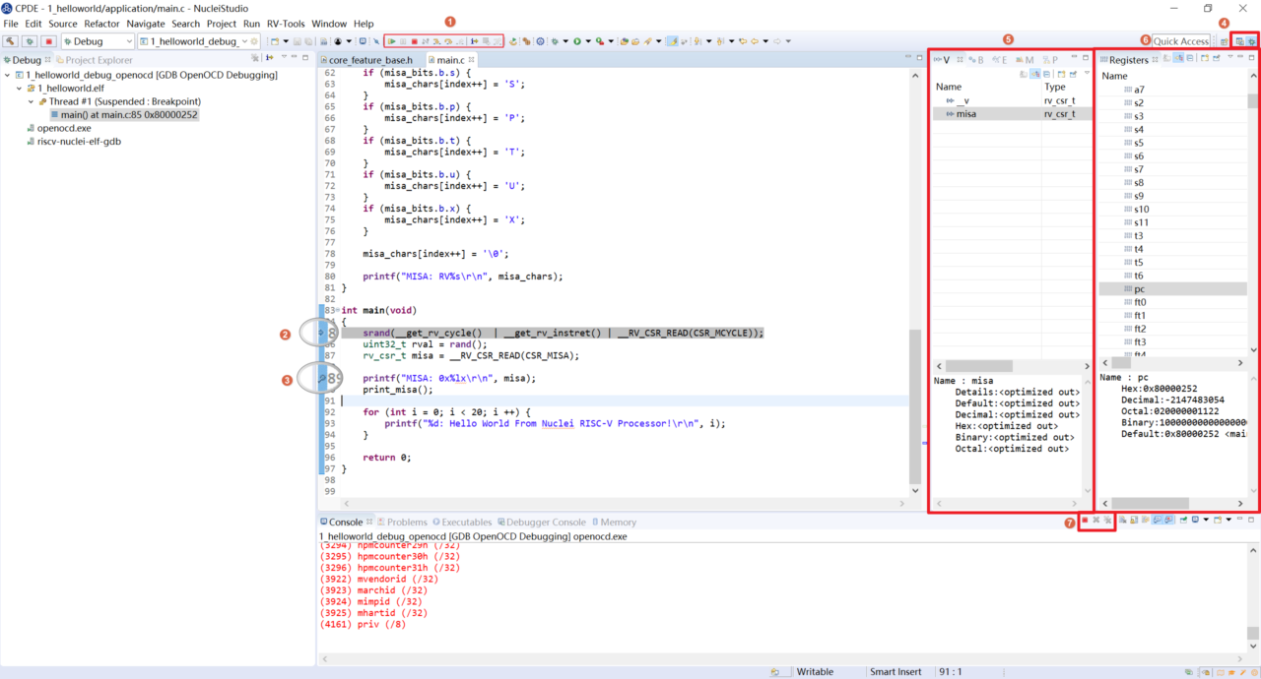
Task: Collapse the 1_helloworld.elf tree node
Action: pyautogui.click(x=19, y=88)
